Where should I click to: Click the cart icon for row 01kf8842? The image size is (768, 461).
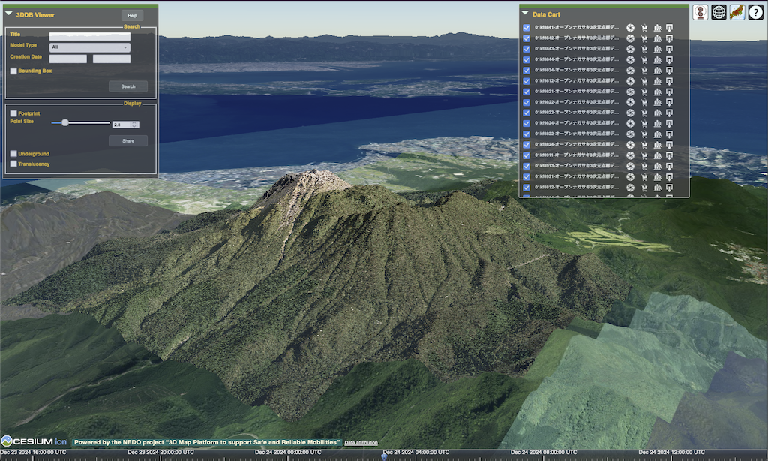click(x=644, y=38)
